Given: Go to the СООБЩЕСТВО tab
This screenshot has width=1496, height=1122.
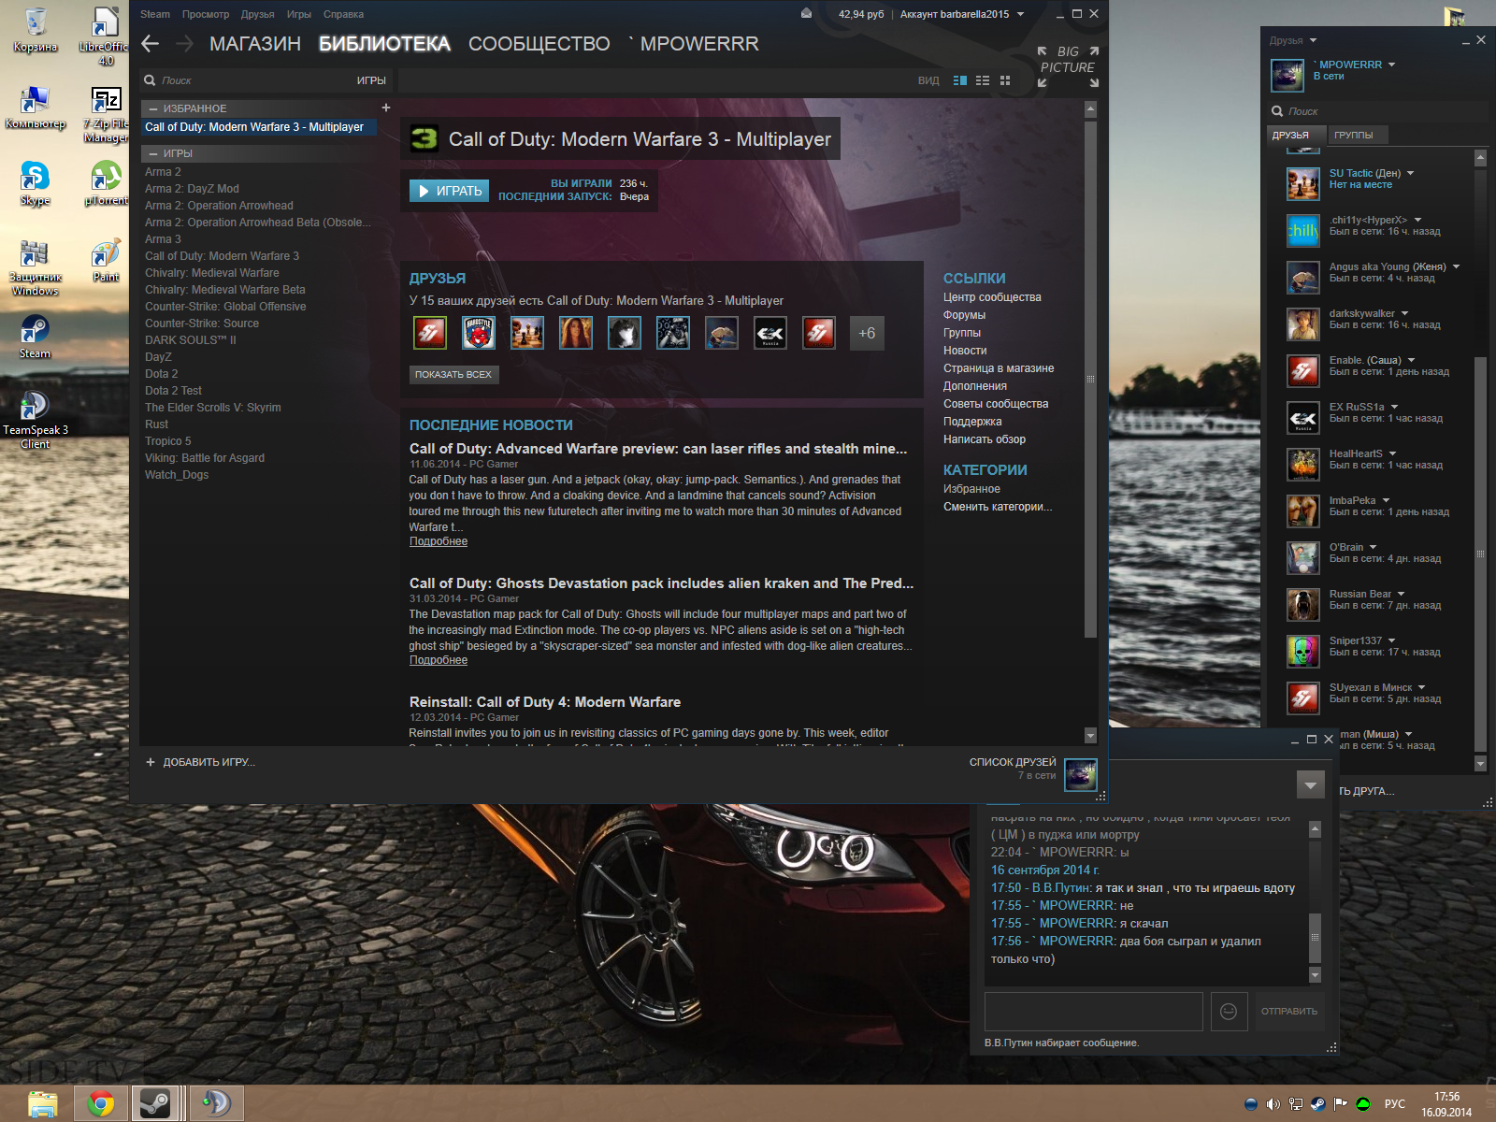Looking at the screenshot, I should [539, 44].
